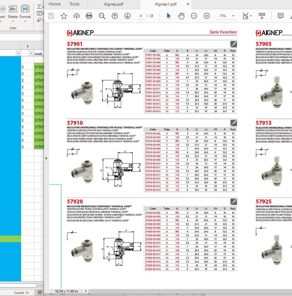
Task: Click the code 57920 00 017
Action: [153, 254]
